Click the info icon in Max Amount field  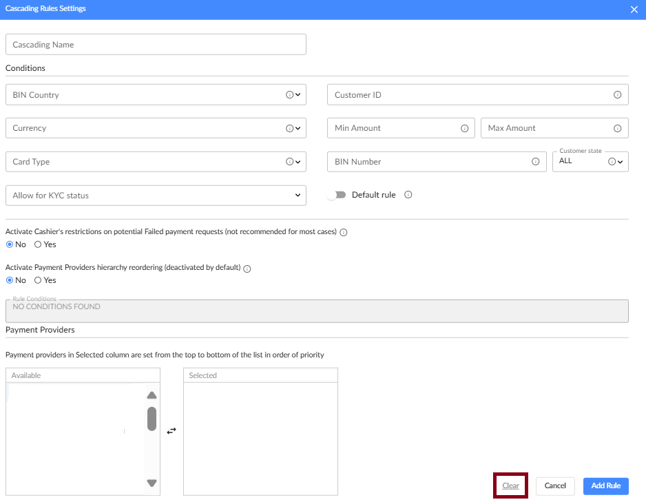tap(617, 128)
